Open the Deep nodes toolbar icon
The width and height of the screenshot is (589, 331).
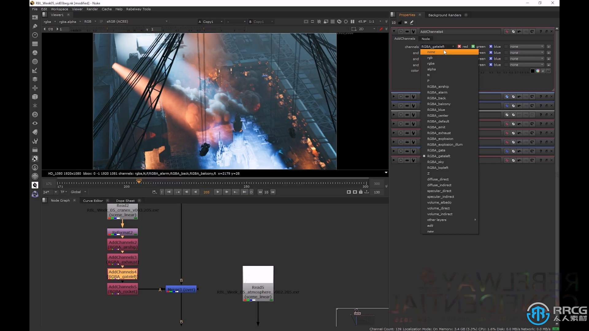(35, 115)
